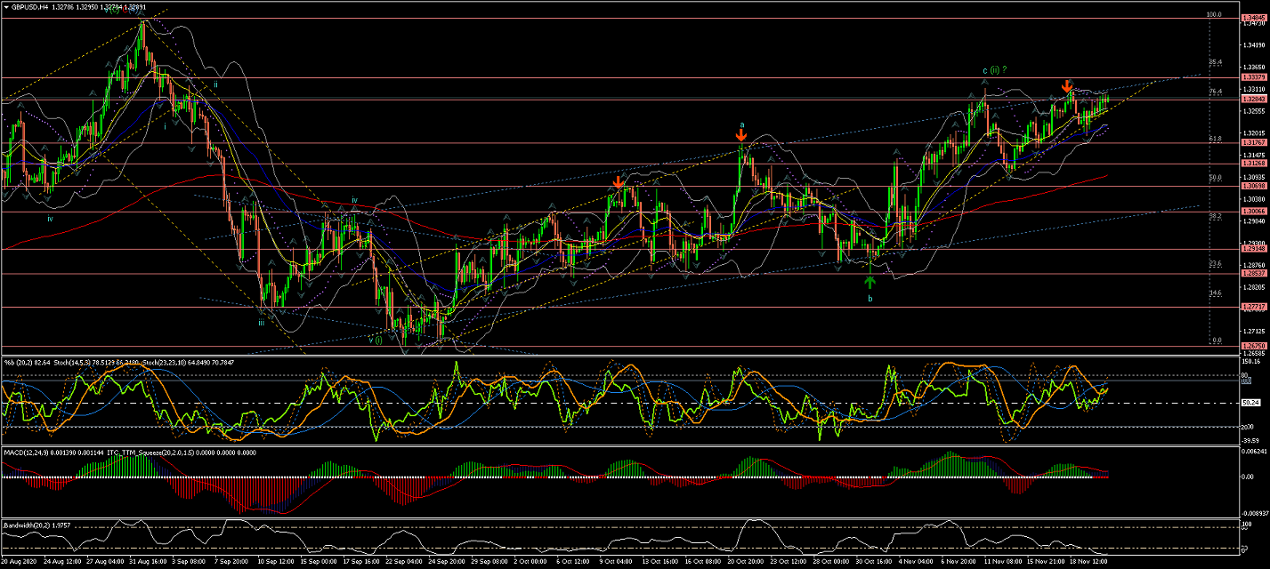This screenshot has width=1270, height=569.
Task: Click the Fibonacci 50.0 level label
Action: [1213, 177]
